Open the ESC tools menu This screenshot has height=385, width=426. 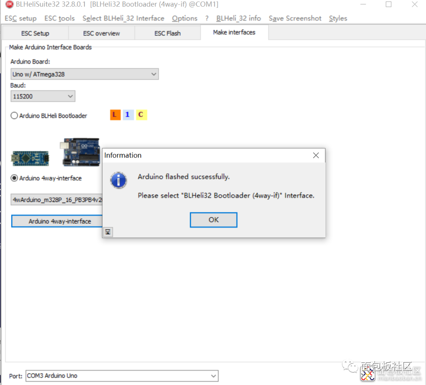pos(60,18)
